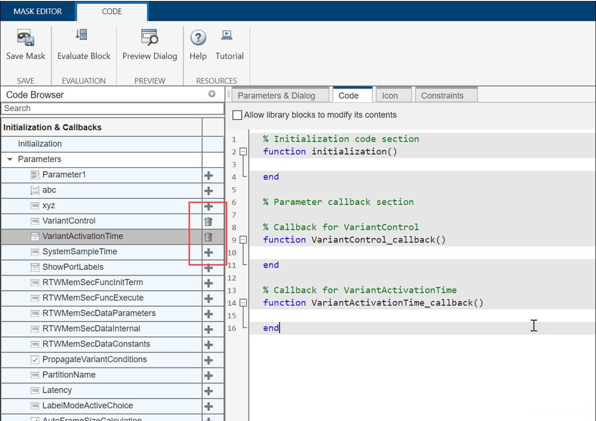This screenshot has height=421, width=596.
Task: Select VariantControl in the parameter list
Action: [102, 221]
